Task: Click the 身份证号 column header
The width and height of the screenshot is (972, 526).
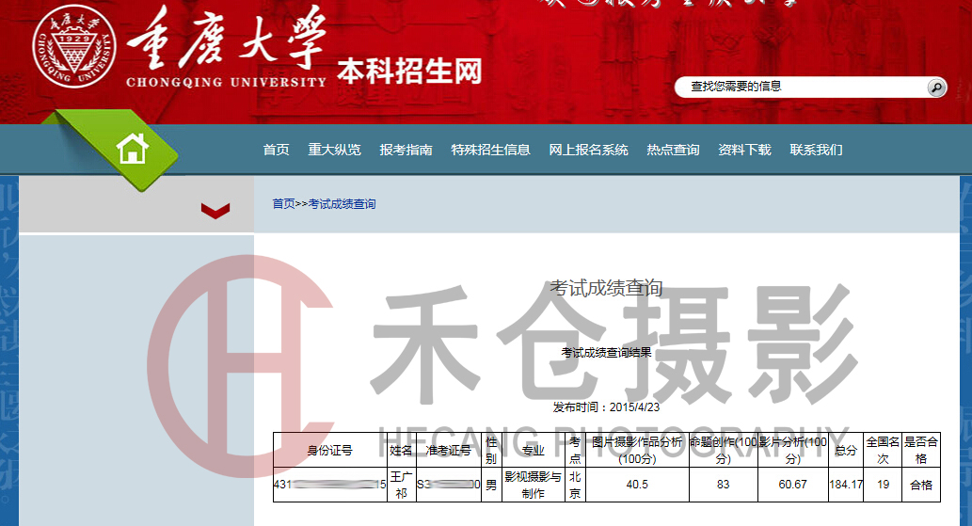Action: point(329,451)
